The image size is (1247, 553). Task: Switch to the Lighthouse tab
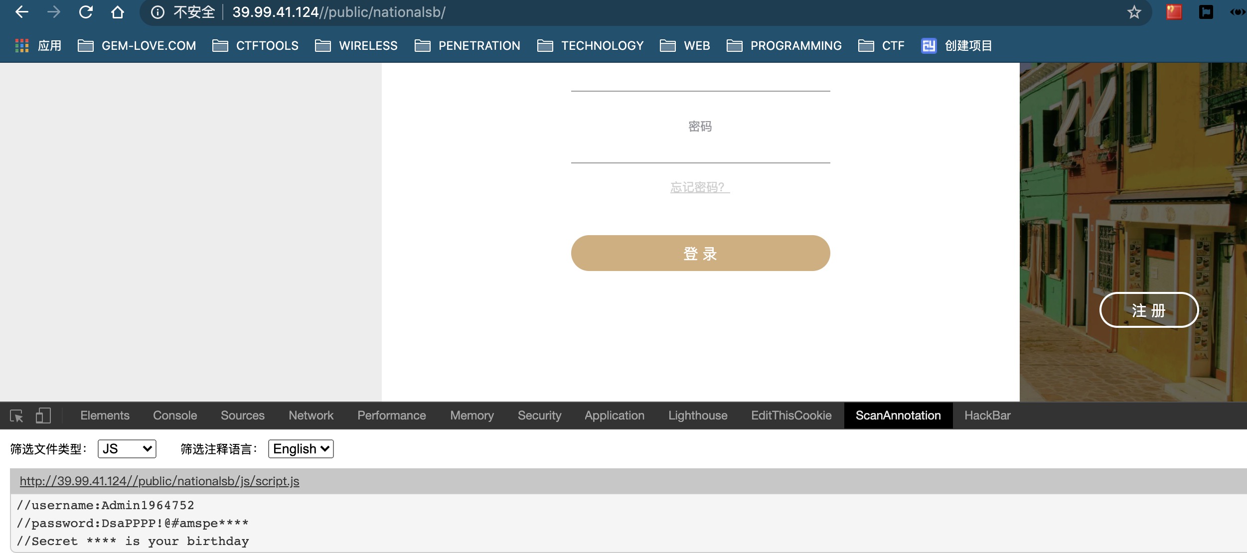tap(698, 415)
